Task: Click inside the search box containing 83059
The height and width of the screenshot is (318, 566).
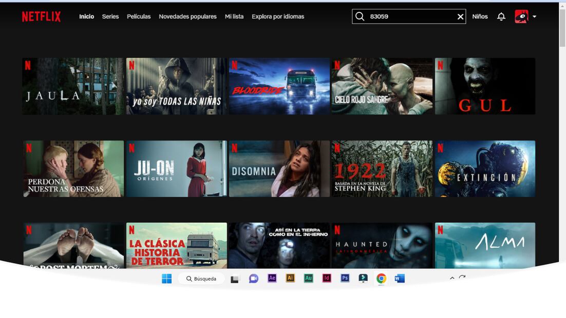Action: click(x=411, y=16)
